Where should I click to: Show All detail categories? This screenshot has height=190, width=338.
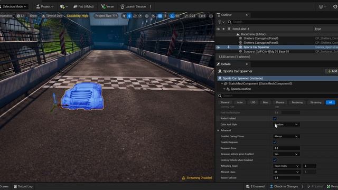(331, 102)
